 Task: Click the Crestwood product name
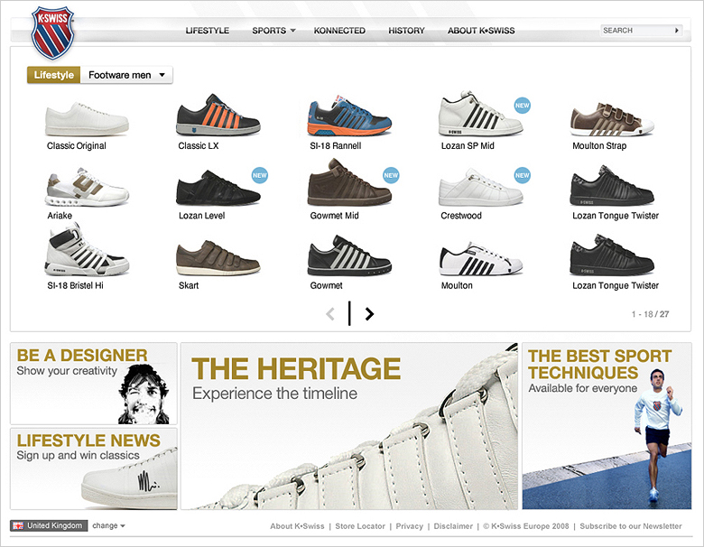click(x=461, y=216)
